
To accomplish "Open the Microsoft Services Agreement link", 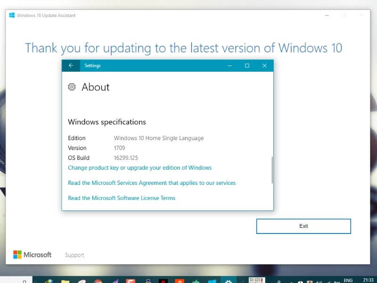I will pyautogui.click(x=152, y=183).
